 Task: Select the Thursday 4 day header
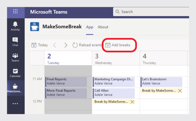(163, 58)
